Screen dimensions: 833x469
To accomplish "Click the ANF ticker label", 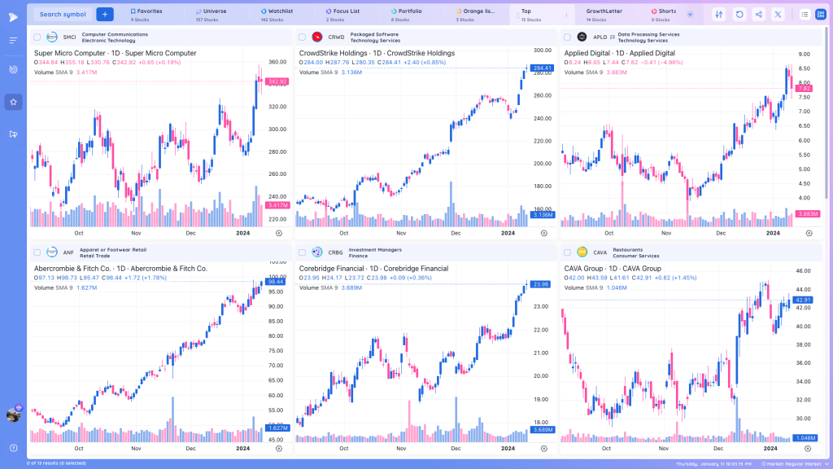I will tap(68, 252).
